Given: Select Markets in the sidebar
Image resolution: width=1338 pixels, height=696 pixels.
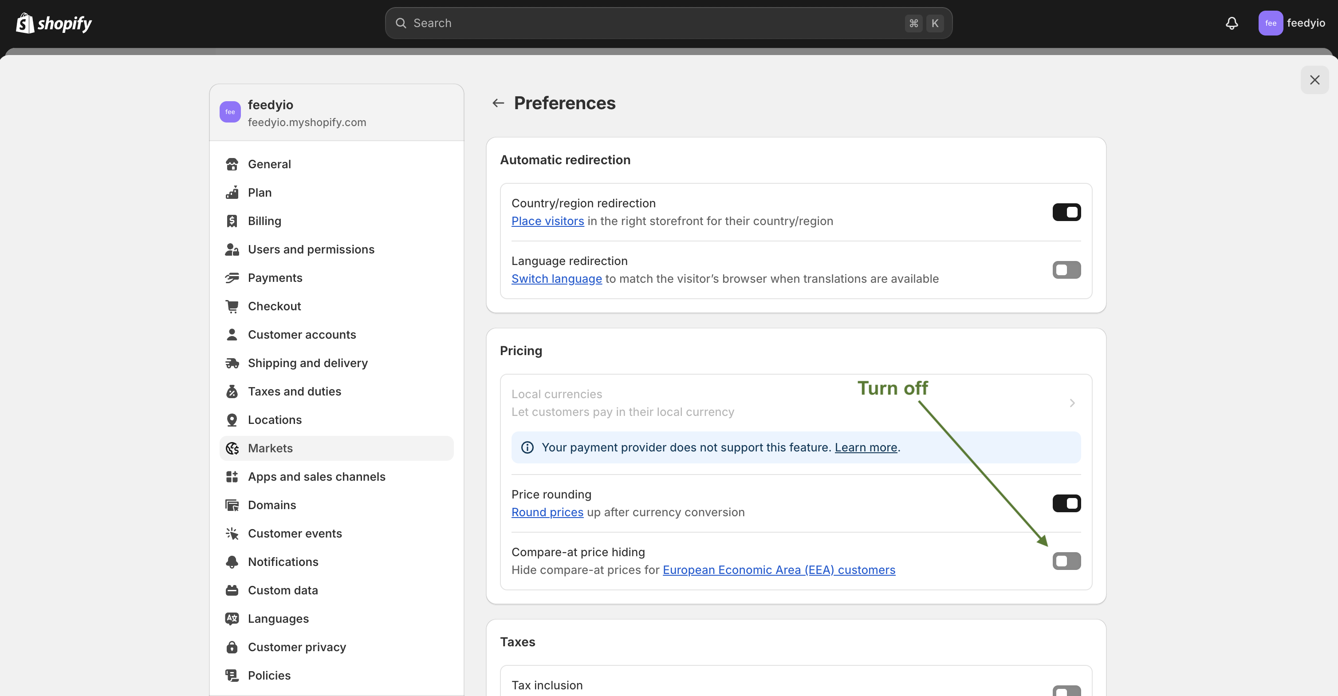Looking at the screenshot, I should point(337,448).
